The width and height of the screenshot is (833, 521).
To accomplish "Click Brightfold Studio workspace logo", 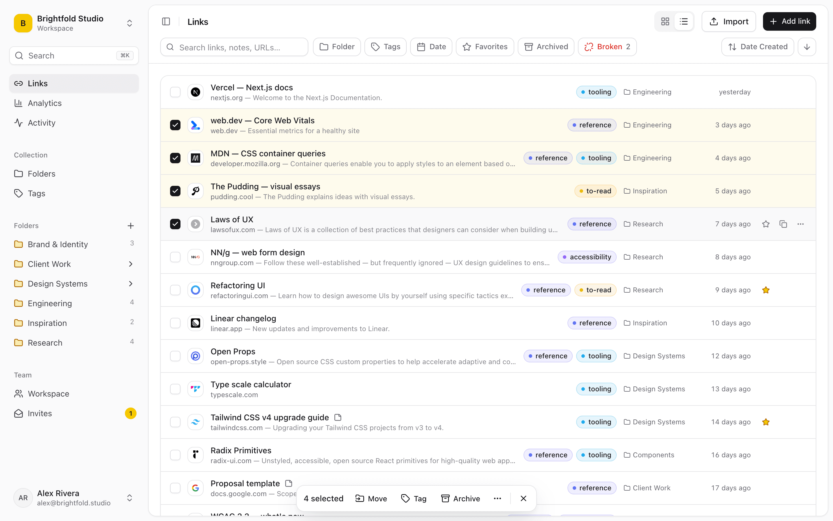I will (23, 23).
